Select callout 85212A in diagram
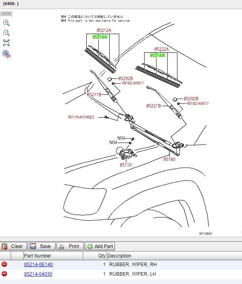 [x=104, y=30]
